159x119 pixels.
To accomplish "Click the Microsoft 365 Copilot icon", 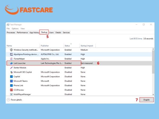I will (x=11, y=72).
